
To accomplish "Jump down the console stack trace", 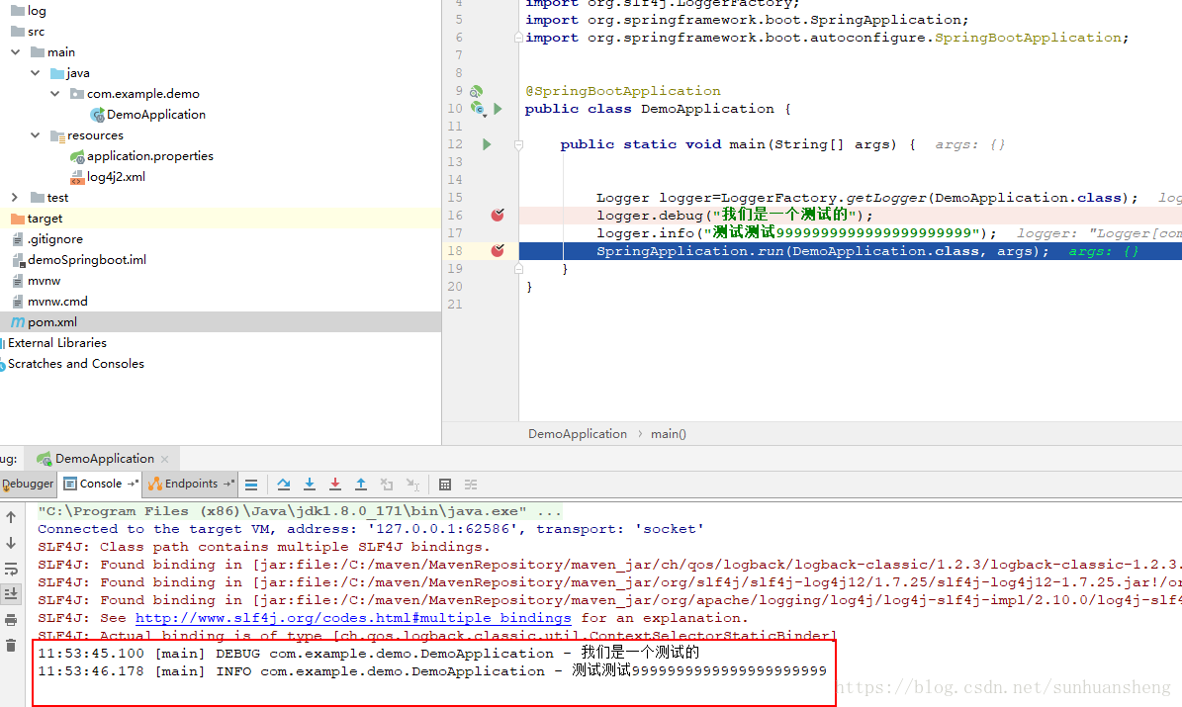I will click(x=11, y=543).
